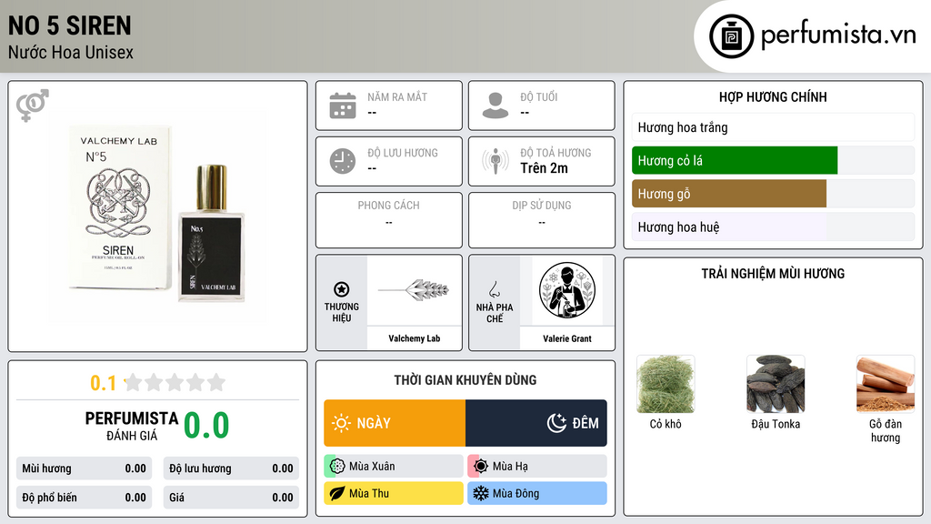Click the perfumista.vn site name text
This screenshot has width=931, height=524.
click(838, 35)
